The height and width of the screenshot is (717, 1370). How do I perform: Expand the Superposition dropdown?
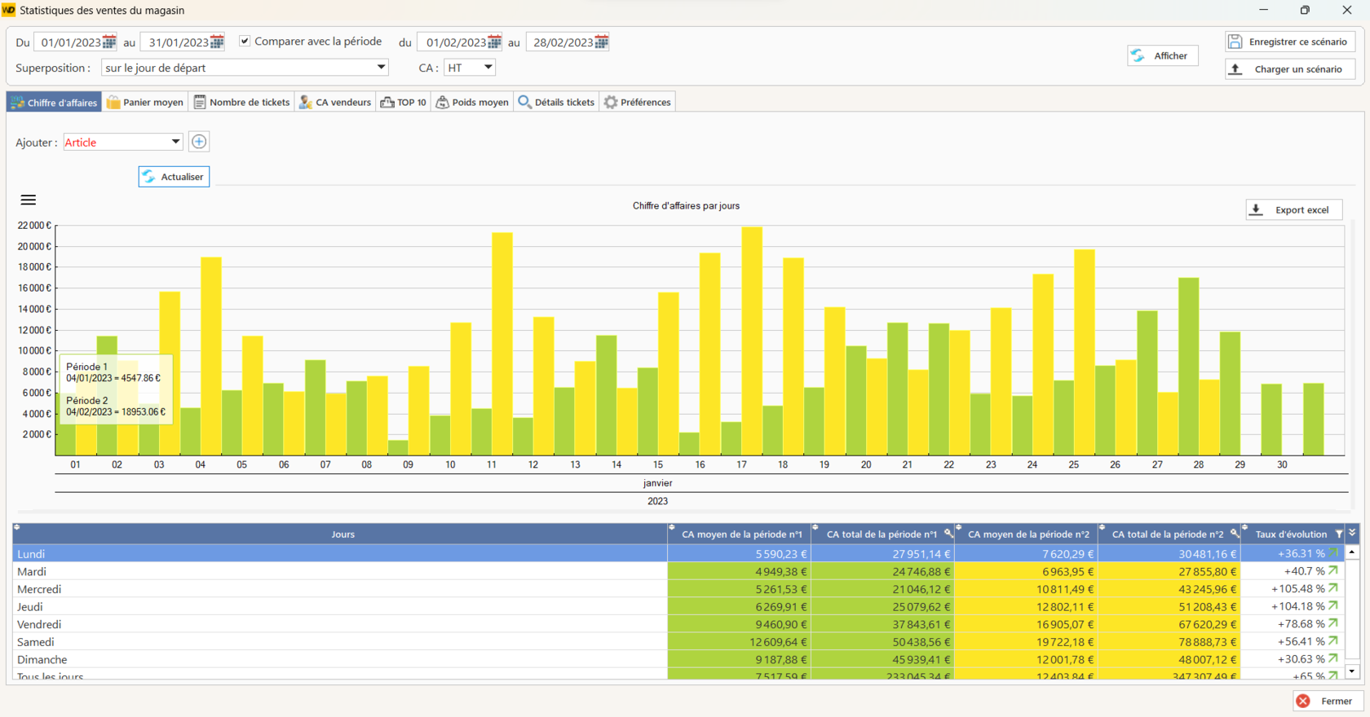(x=381, y=68)
